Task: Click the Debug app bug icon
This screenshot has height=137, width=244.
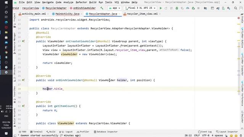Action: (177, 8)
